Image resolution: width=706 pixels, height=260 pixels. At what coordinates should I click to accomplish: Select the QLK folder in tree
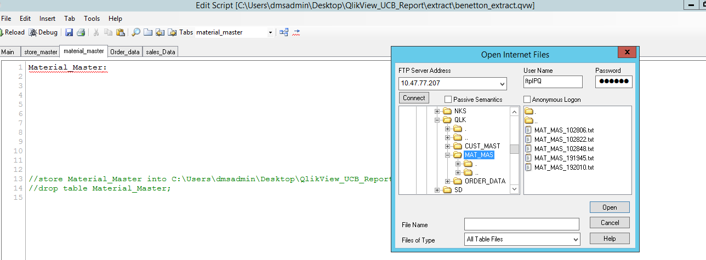click(x=460, y=119)
